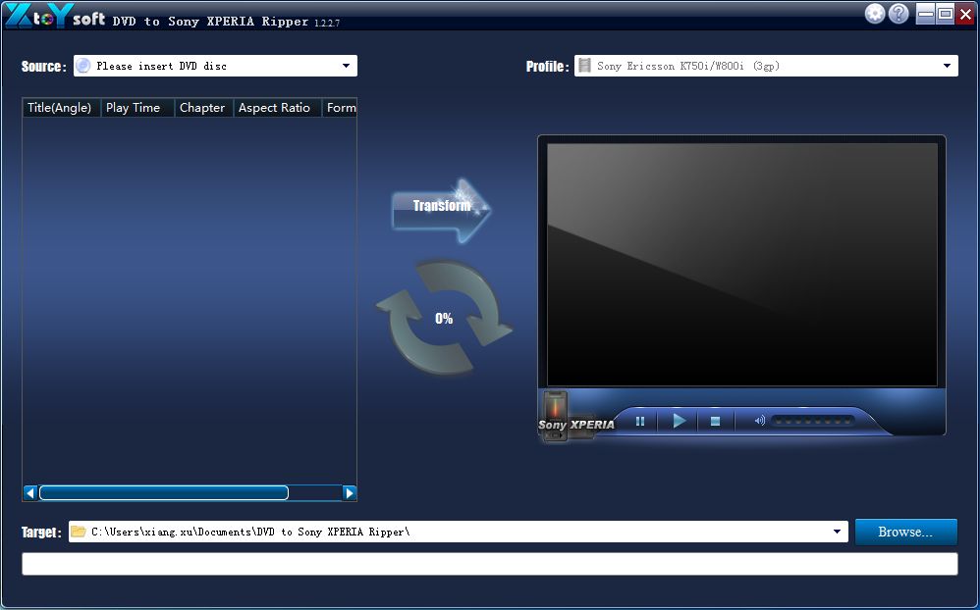Click the Chapter column header

203,108
